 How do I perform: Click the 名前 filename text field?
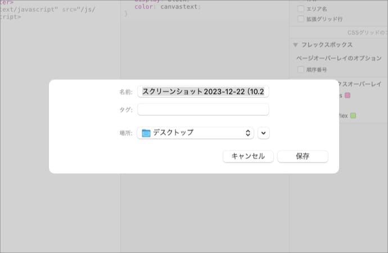(x=203, y=92)
